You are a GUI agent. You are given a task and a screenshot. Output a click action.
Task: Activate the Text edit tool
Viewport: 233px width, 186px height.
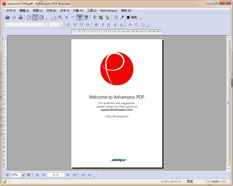point(80,17)
